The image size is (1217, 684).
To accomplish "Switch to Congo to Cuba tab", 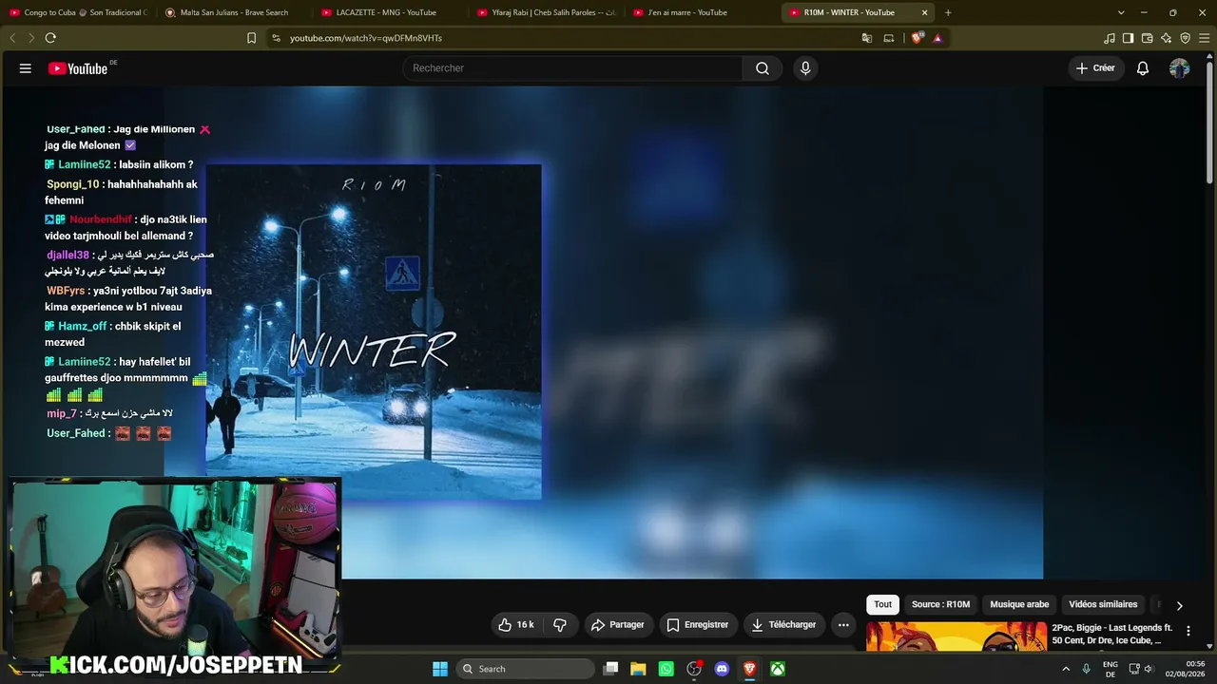I will [x=78, y=12].
